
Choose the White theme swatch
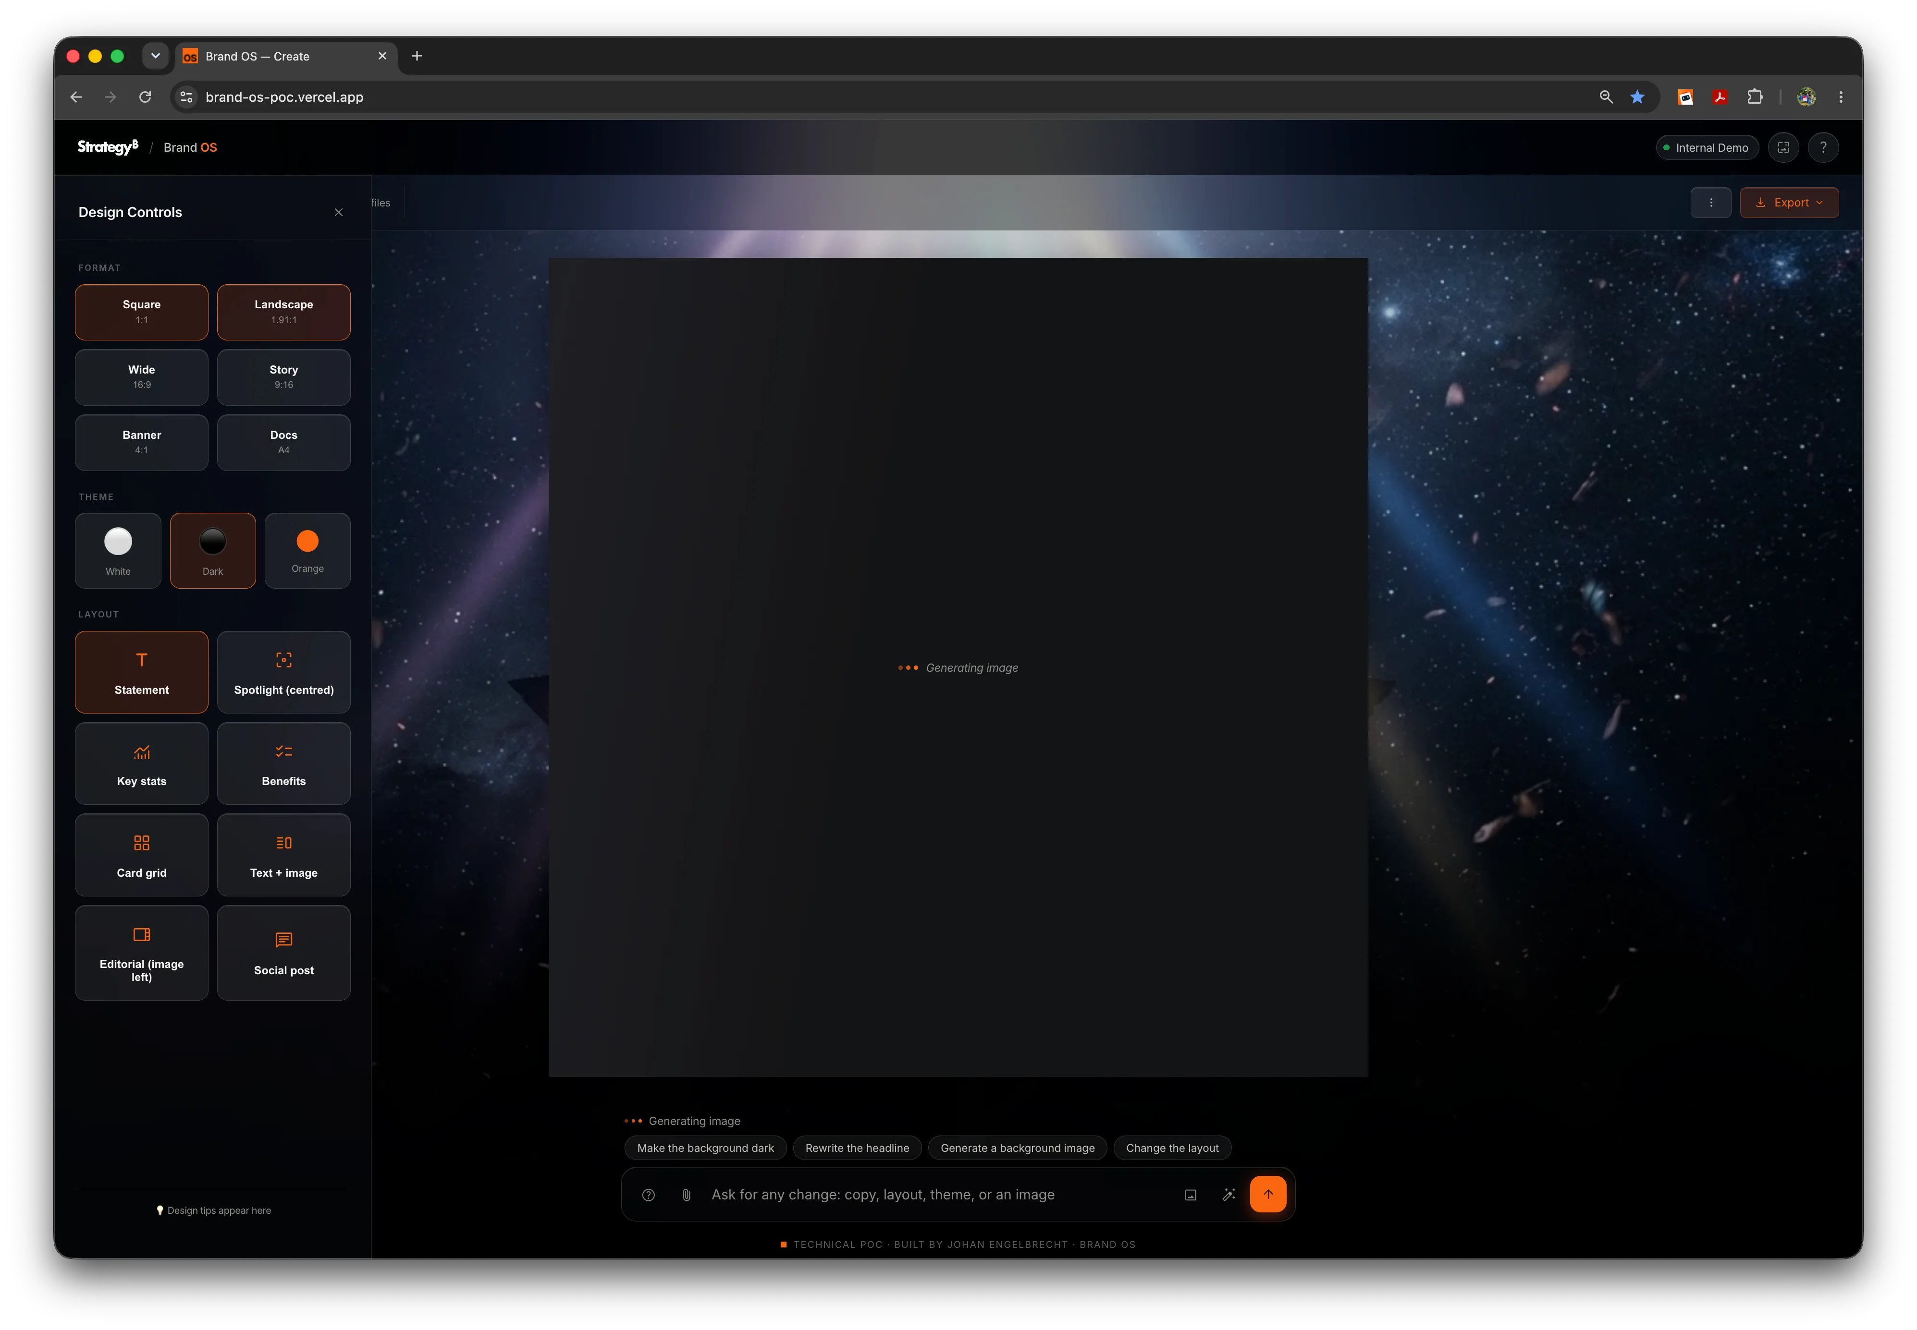coord(118,551)
